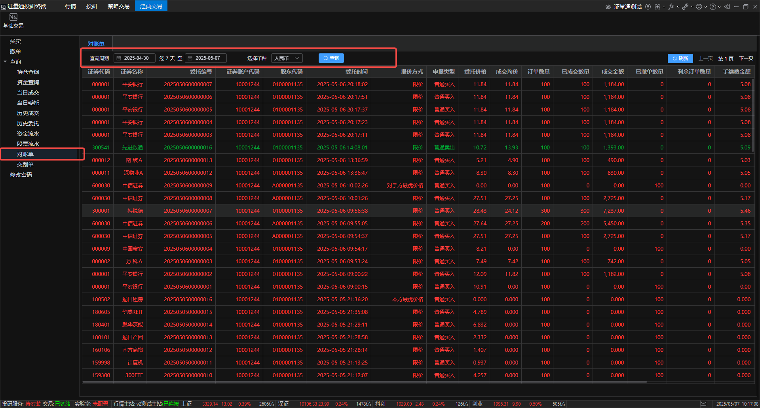Click the app logo icon in title bar

pos(4,7)
